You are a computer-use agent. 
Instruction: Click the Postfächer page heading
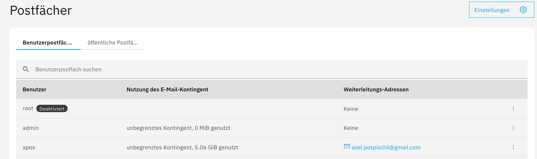point(41,11)
